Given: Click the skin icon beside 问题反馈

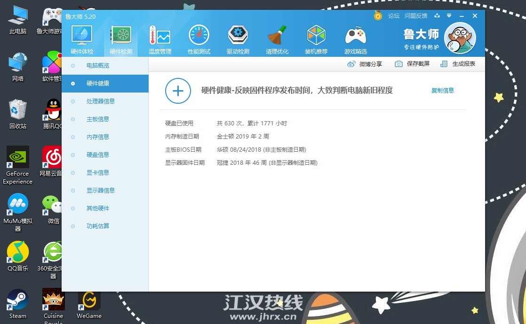Looking at the screenshot, I should point(437,15).
